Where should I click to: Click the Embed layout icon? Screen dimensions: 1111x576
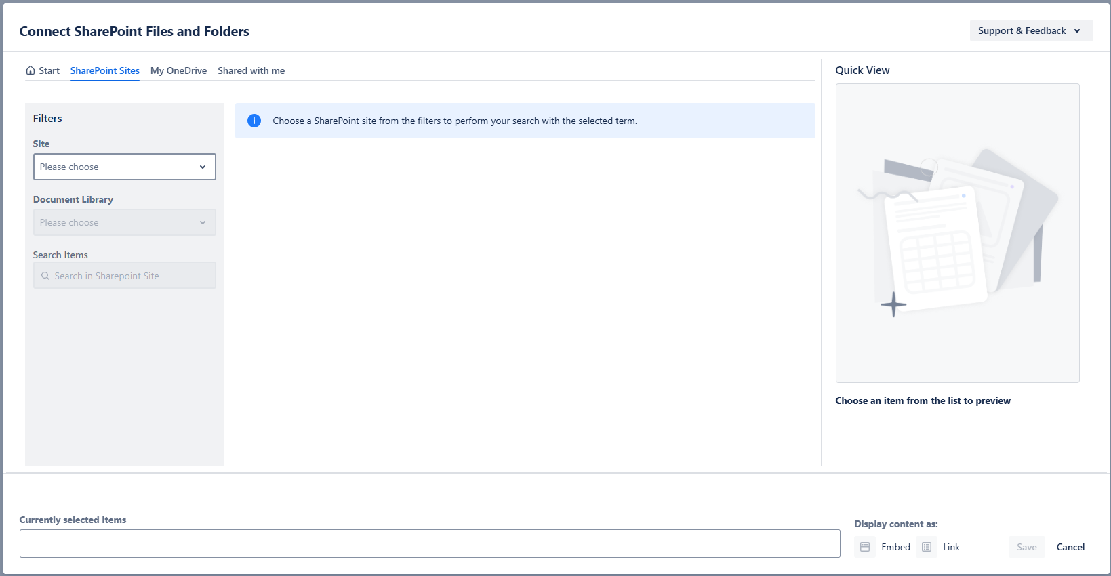(865, 547)
